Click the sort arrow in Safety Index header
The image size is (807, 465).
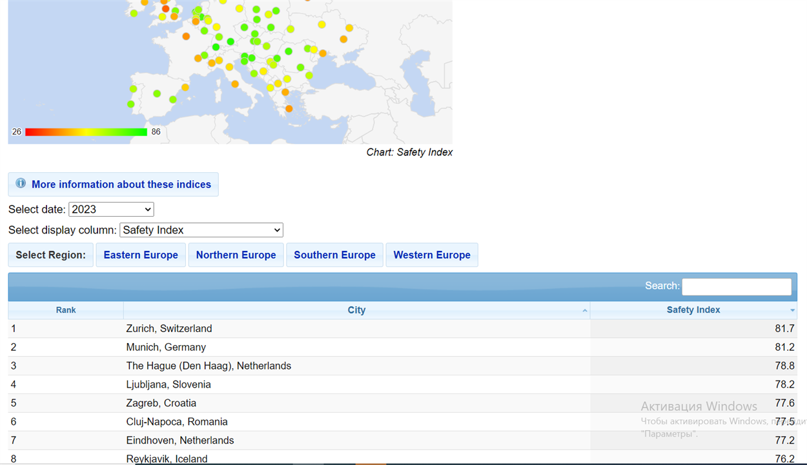coord(793,311)
